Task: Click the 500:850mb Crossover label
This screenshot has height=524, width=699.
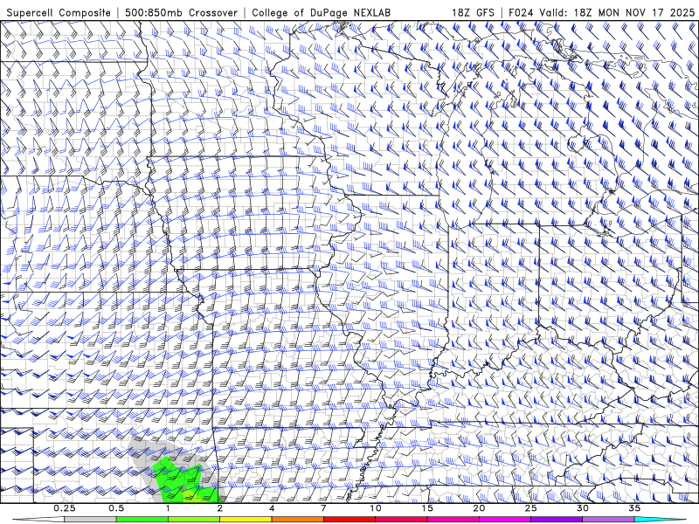Action: 182,12
